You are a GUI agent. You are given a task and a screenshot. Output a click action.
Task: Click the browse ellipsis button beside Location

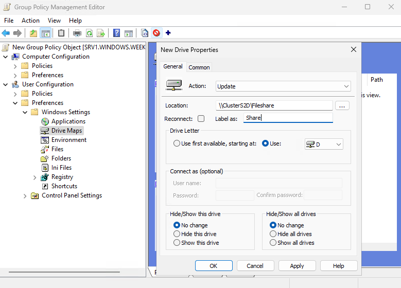click(342, 105)
